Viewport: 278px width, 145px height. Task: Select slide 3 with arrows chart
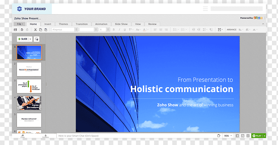pyautogui.click(x=29, y=86)
